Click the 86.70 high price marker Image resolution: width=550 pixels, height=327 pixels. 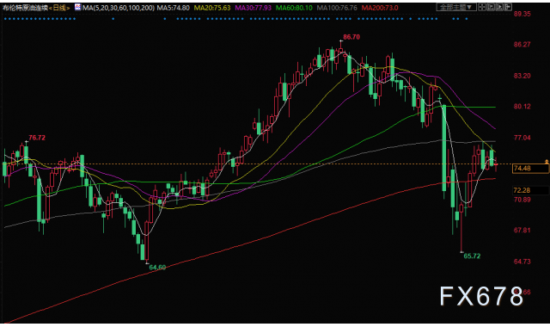351,37
